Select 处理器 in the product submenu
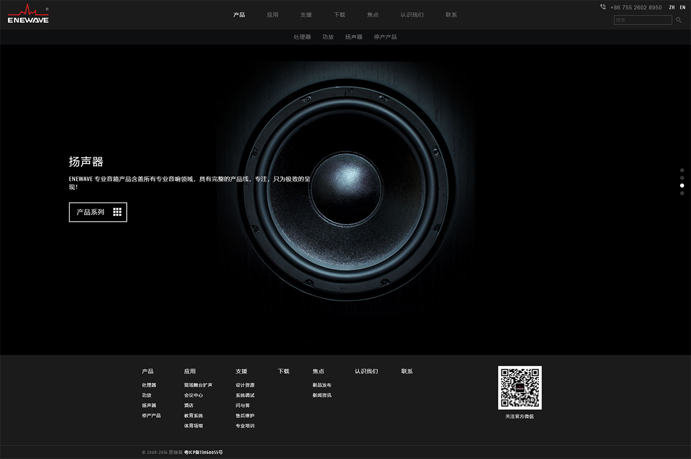The width and height of the screenshot is (691, 459). click(x=302, y=37)
